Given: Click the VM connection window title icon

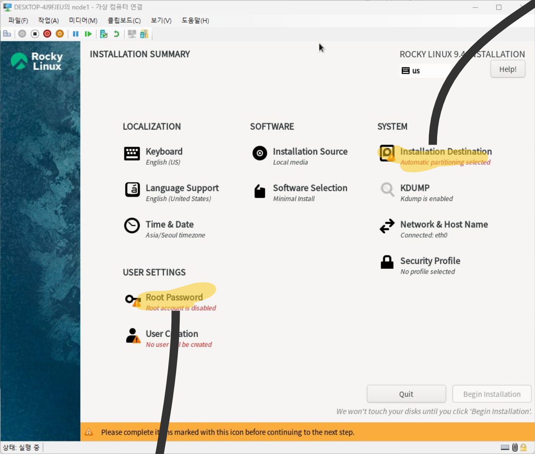Looking at the screenshot, I should point(7,7).
